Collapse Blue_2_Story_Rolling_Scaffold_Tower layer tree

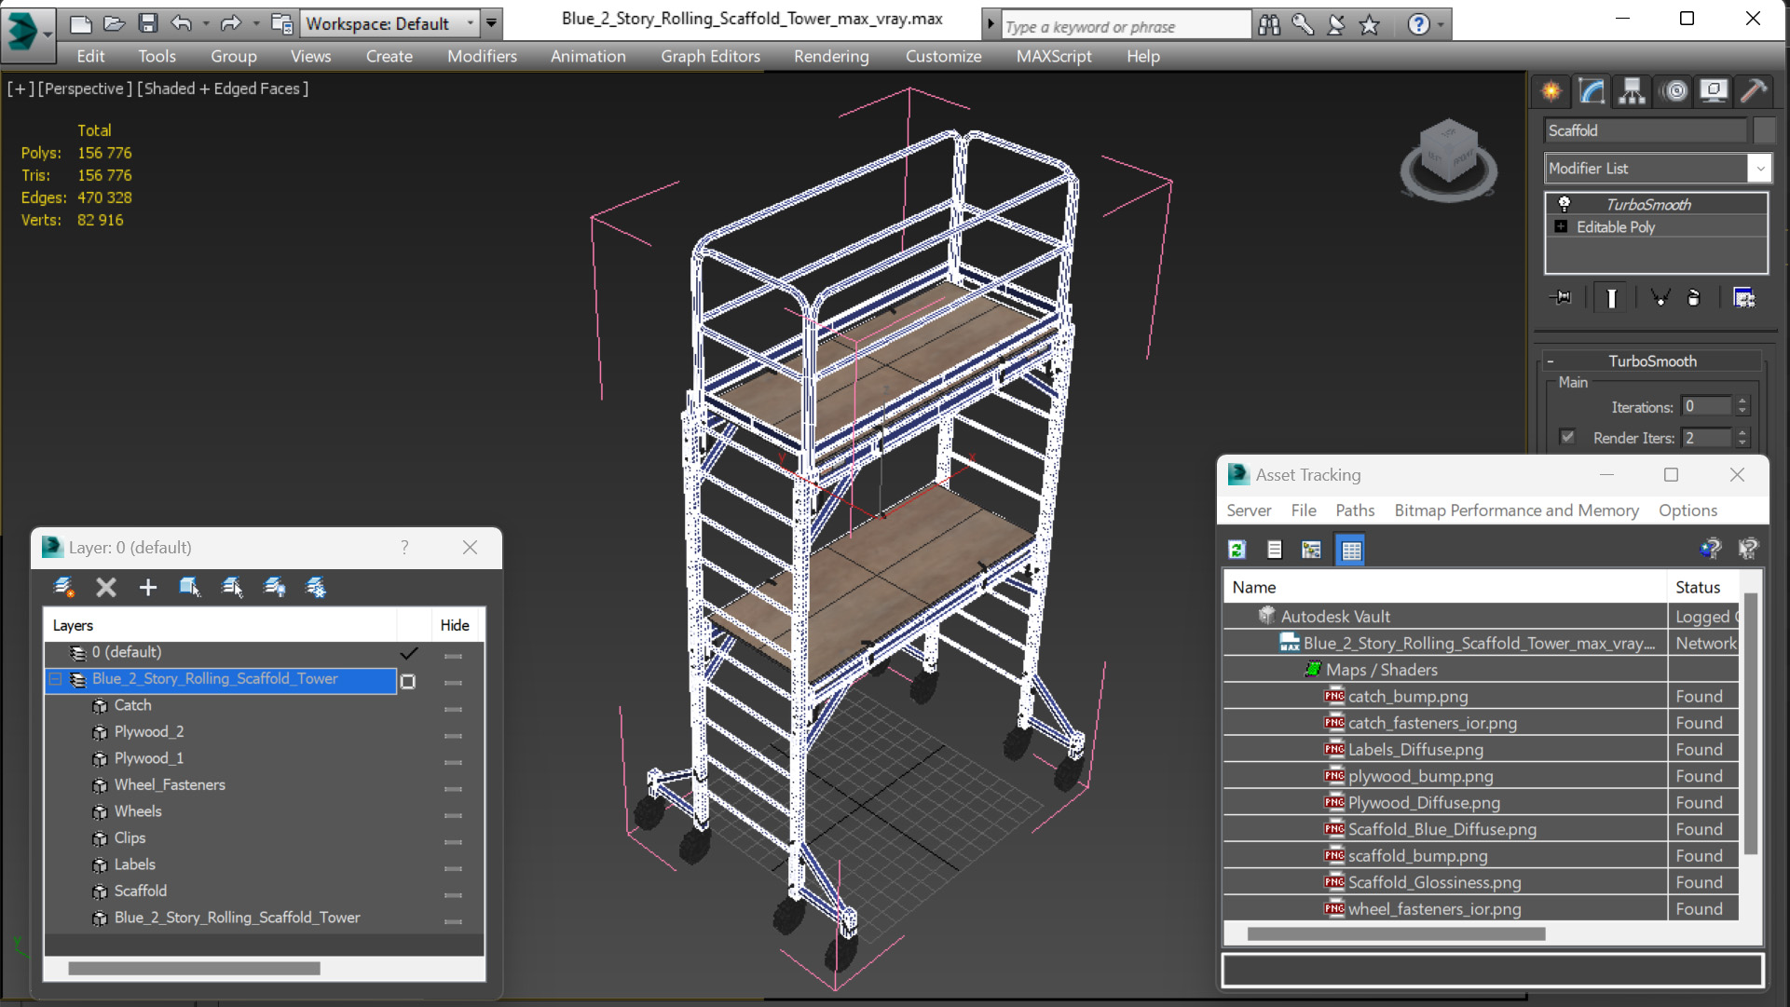click(x=56, y=679)
